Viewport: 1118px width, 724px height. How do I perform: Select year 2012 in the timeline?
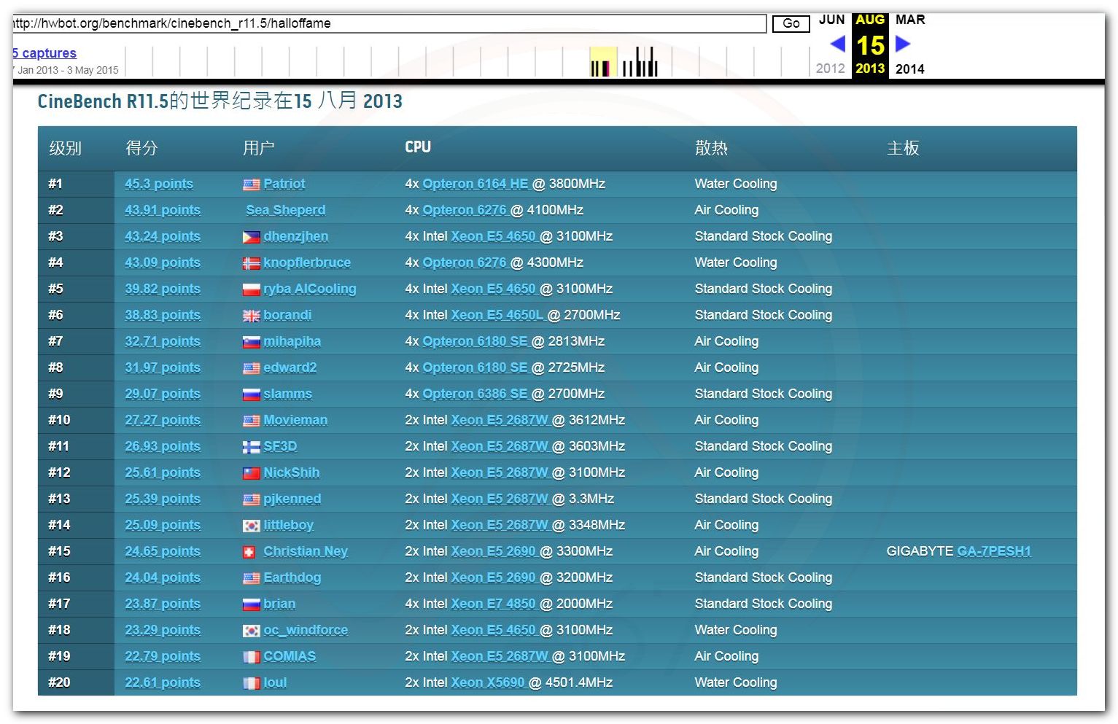(830, 69)
